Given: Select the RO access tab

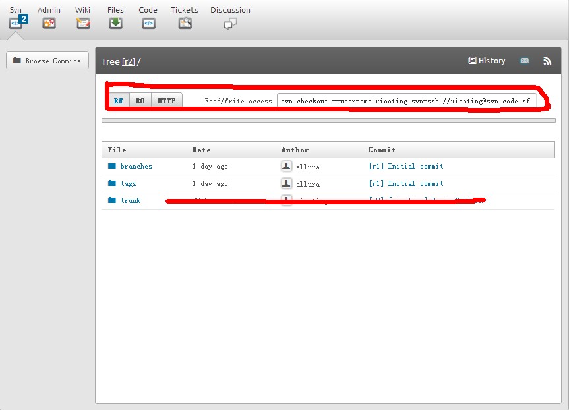Looking at the screenshot, I should coord(140,100).
